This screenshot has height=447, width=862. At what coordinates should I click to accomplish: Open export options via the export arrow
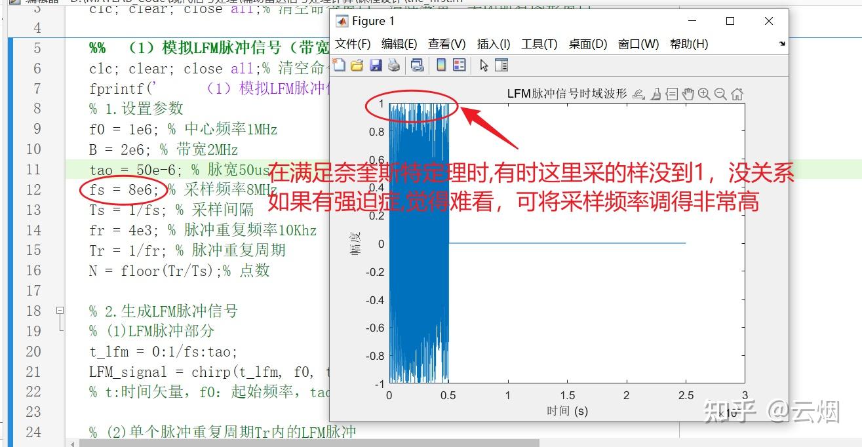click(638, 94)
